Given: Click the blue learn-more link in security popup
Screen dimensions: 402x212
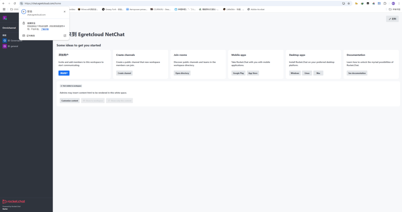Looking at the screenshot, I should pyautogui.click(x=45, y=29).
